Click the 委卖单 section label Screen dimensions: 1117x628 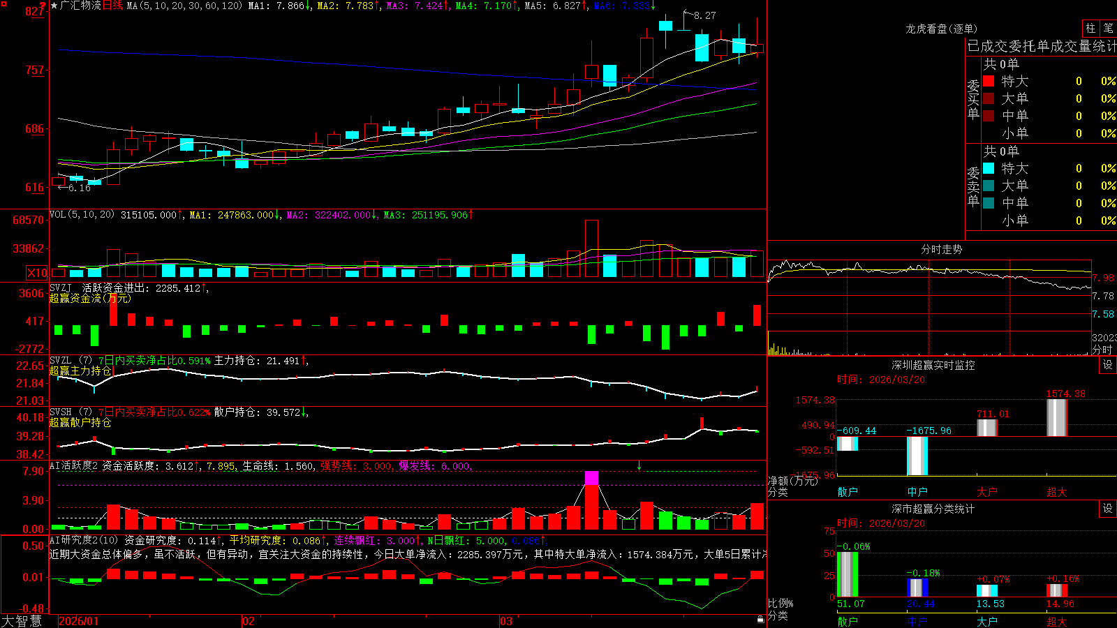pyautogui.click(x=973, y=187)
